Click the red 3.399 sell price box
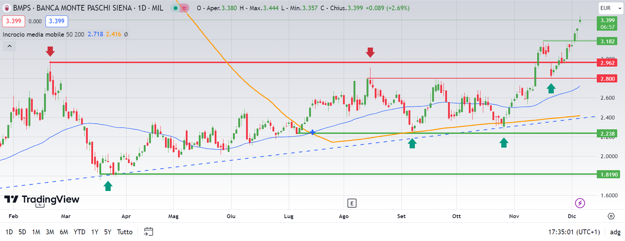 14,21
